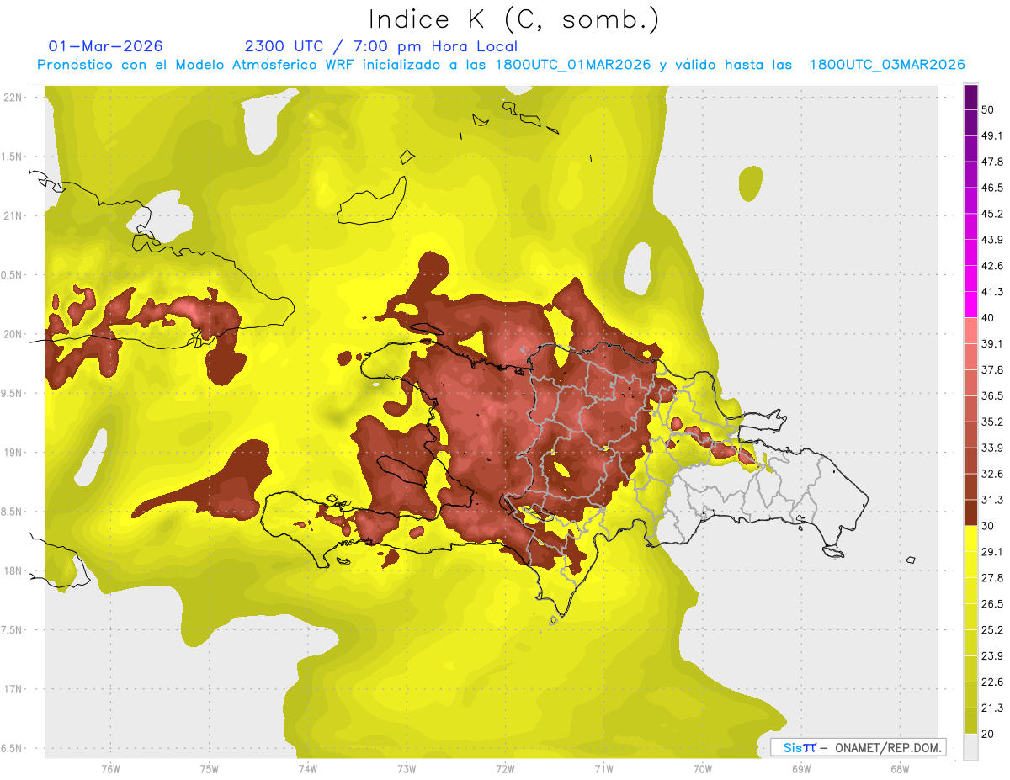The height and width of the screenshot is (780, 1010).
Task: Click the "SisTT - ONAMET/REP.DOM." credit box
Action: tap(858, 747)
